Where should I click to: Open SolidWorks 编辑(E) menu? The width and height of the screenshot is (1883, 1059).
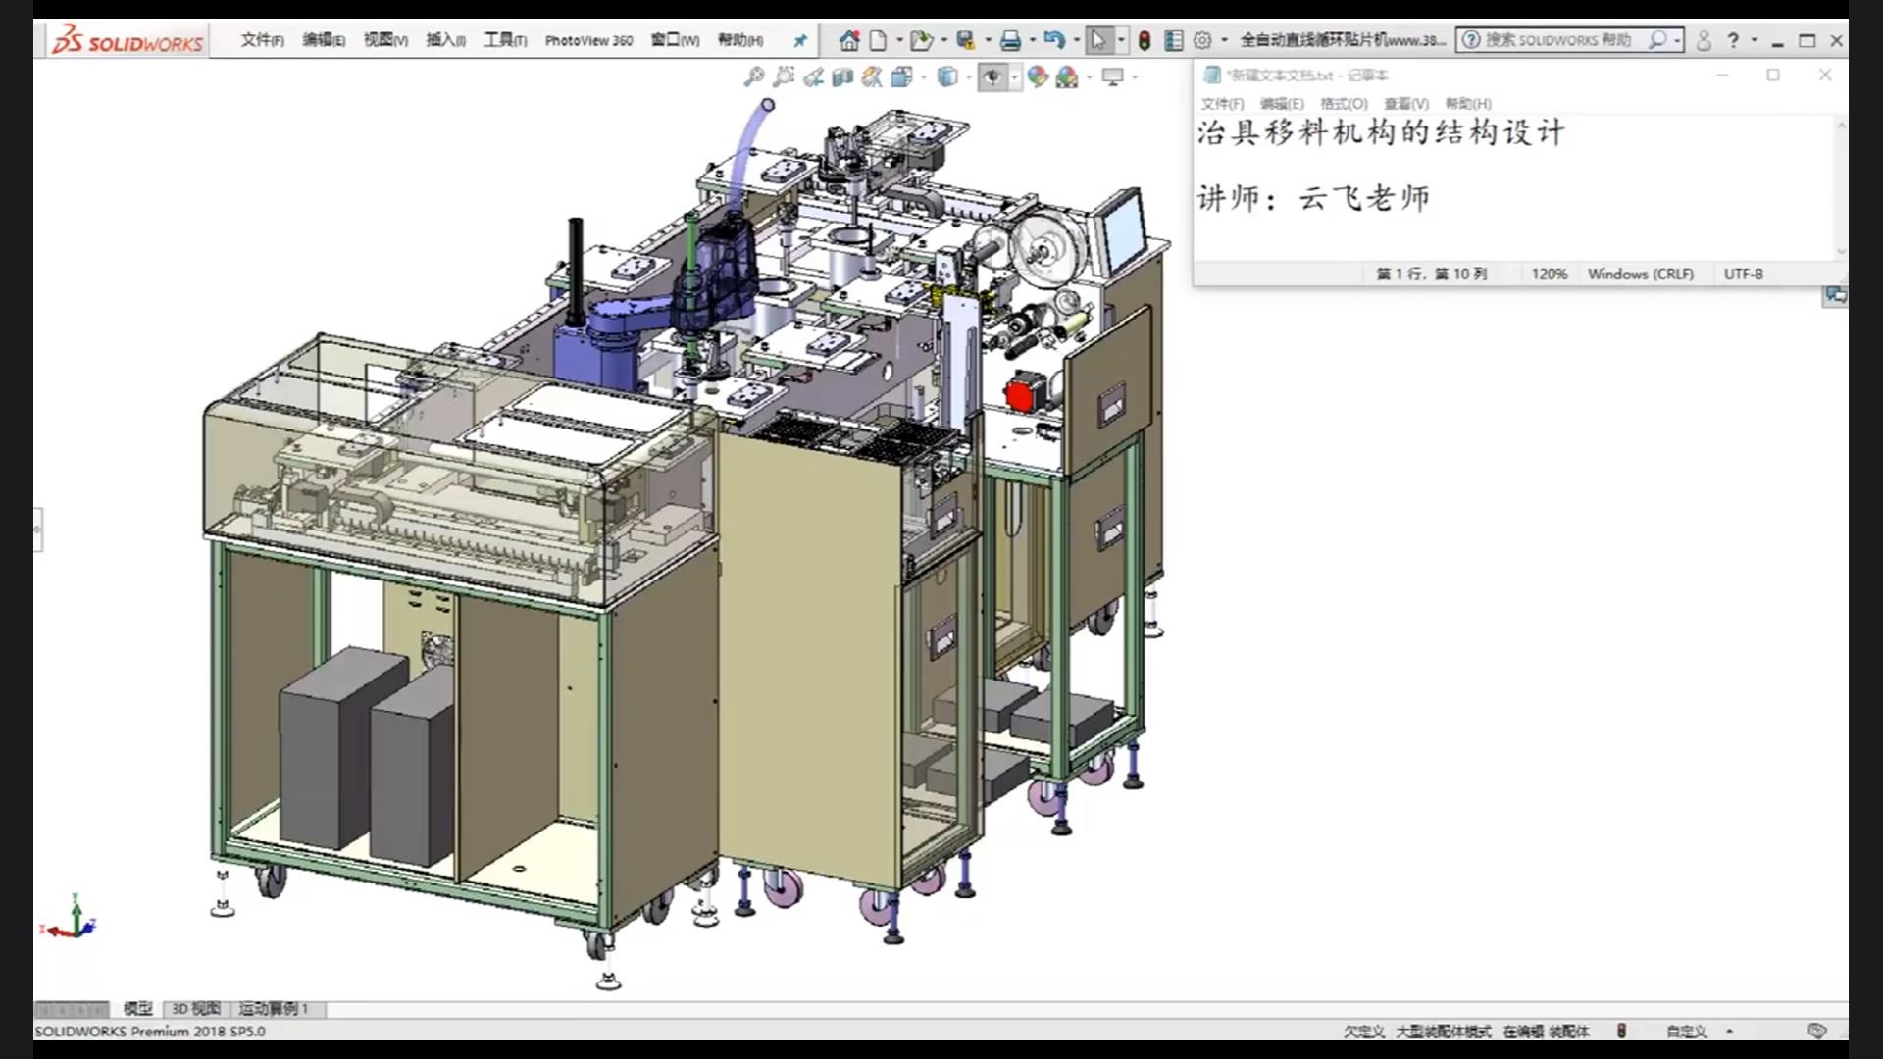(x=324, y=40)
